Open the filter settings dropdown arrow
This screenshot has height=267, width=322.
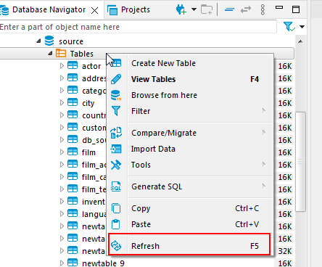tap(302, 27)
